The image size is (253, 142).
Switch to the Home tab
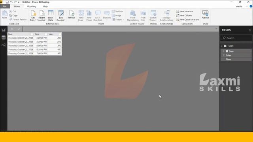[x=17, y=6]
